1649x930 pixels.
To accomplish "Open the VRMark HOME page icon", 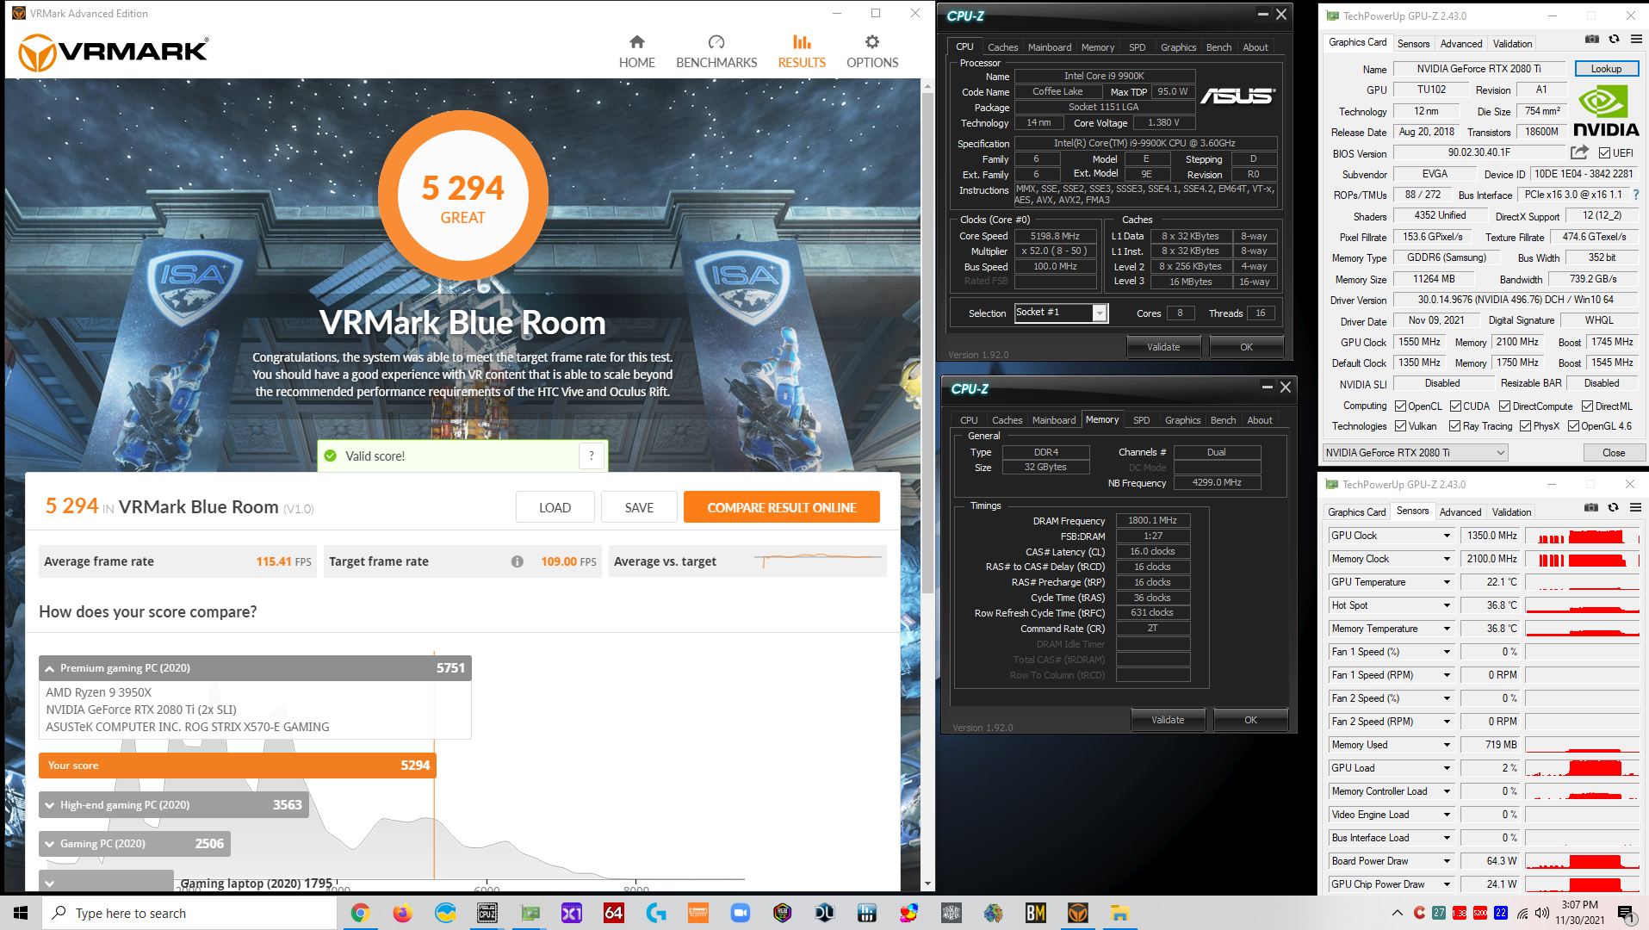I will [636, 41].
